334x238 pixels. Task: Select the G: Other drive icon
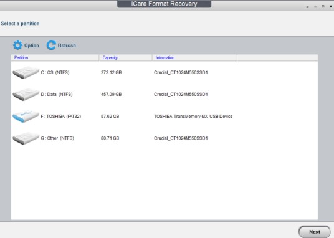26,138
